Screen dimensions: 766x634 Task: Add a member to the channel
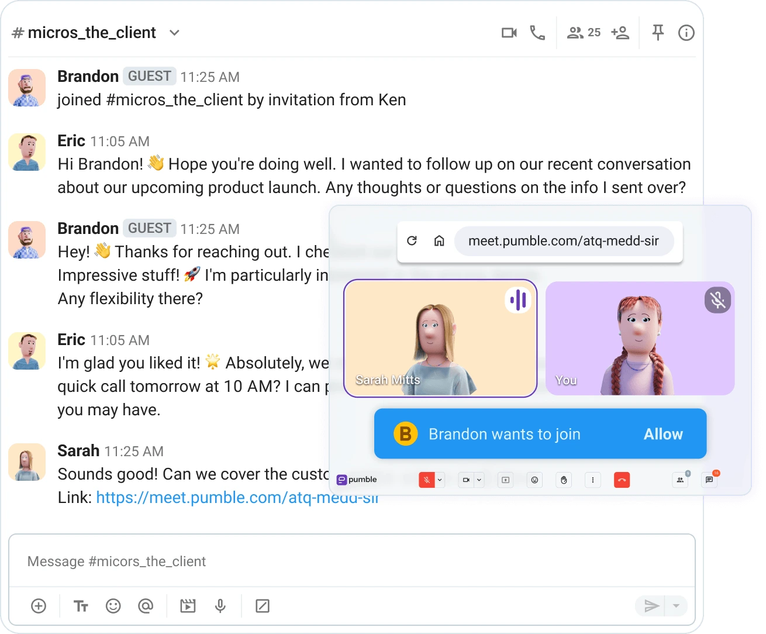tap(620, 33)
